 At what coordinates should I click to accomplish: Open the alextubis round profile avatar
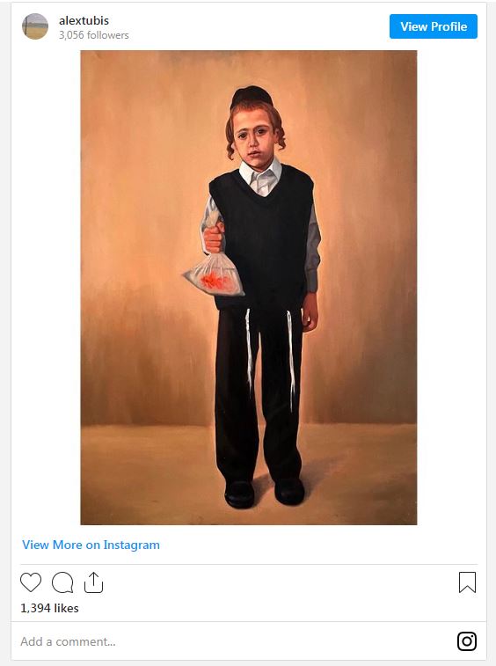click(x=35, y=26)
